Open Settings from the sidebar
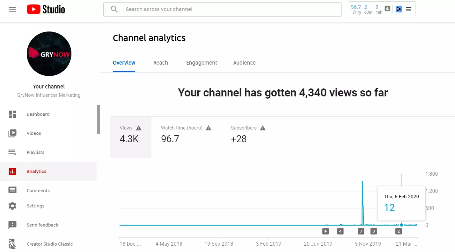Viewport: 455px width, 252px height. (x=35, y=206)
